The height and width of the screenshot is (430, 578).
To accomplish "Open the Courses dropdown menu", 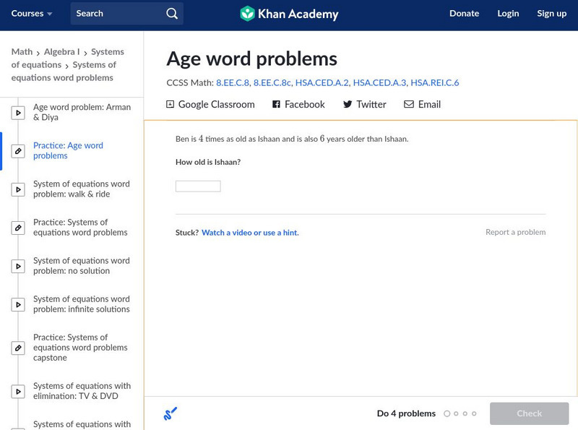I will pos(32,14).
